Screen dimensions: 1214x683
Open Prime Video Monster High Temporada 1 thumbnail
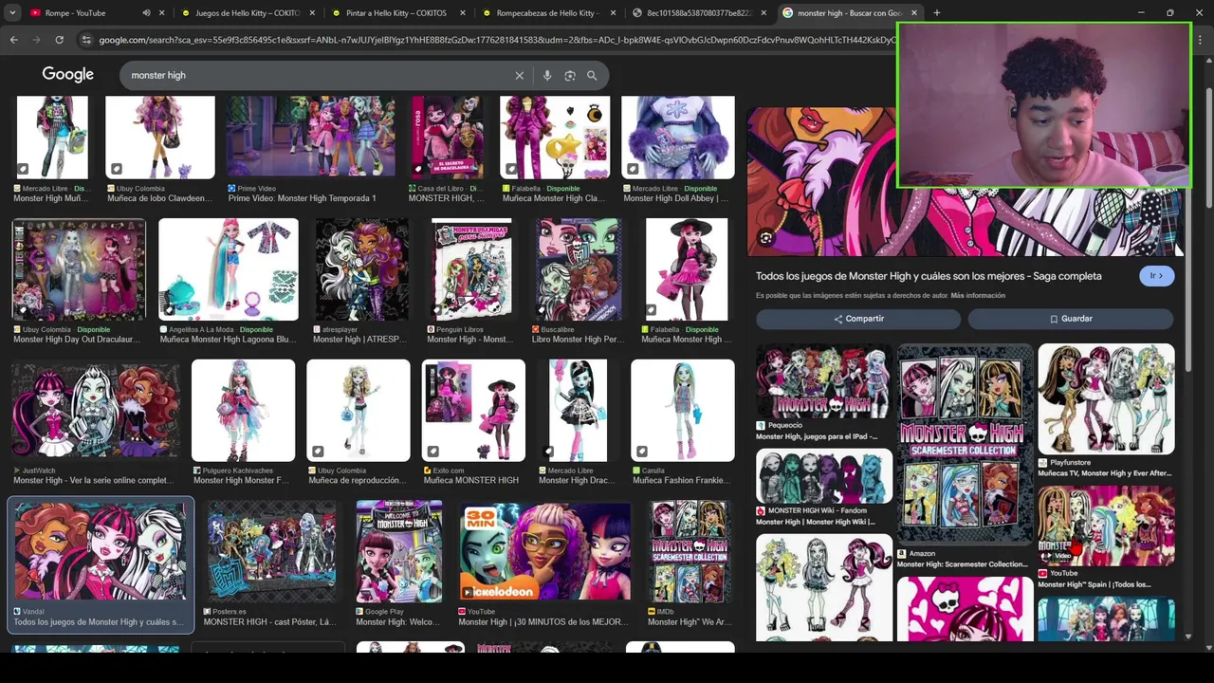coord(310,138)
